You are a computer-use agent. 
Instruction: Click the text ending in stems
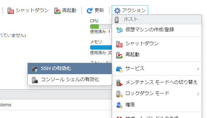pyautogui.click(x=6, y=105)
